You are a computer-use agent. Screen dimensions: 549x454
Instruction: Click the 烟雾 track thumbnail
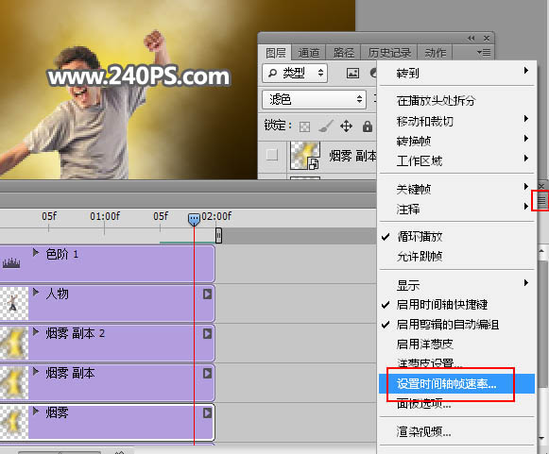pyautogui.click(x=14, y=422)
